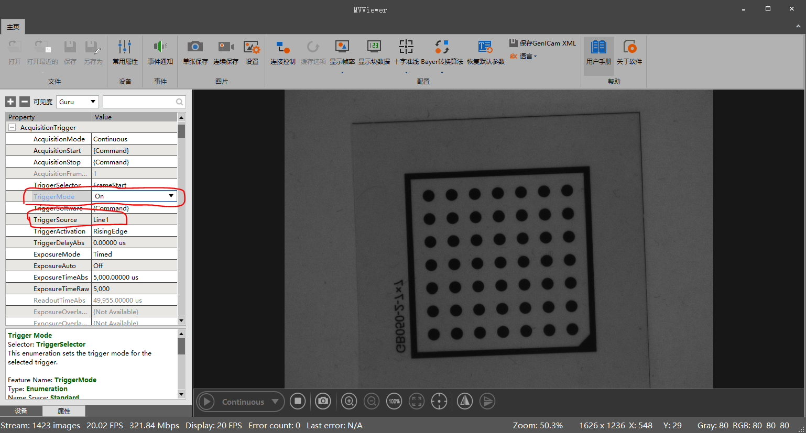Collapse the AcquisitionTrigger property group
The image size is (806, 433).
(x=12, y=127)
